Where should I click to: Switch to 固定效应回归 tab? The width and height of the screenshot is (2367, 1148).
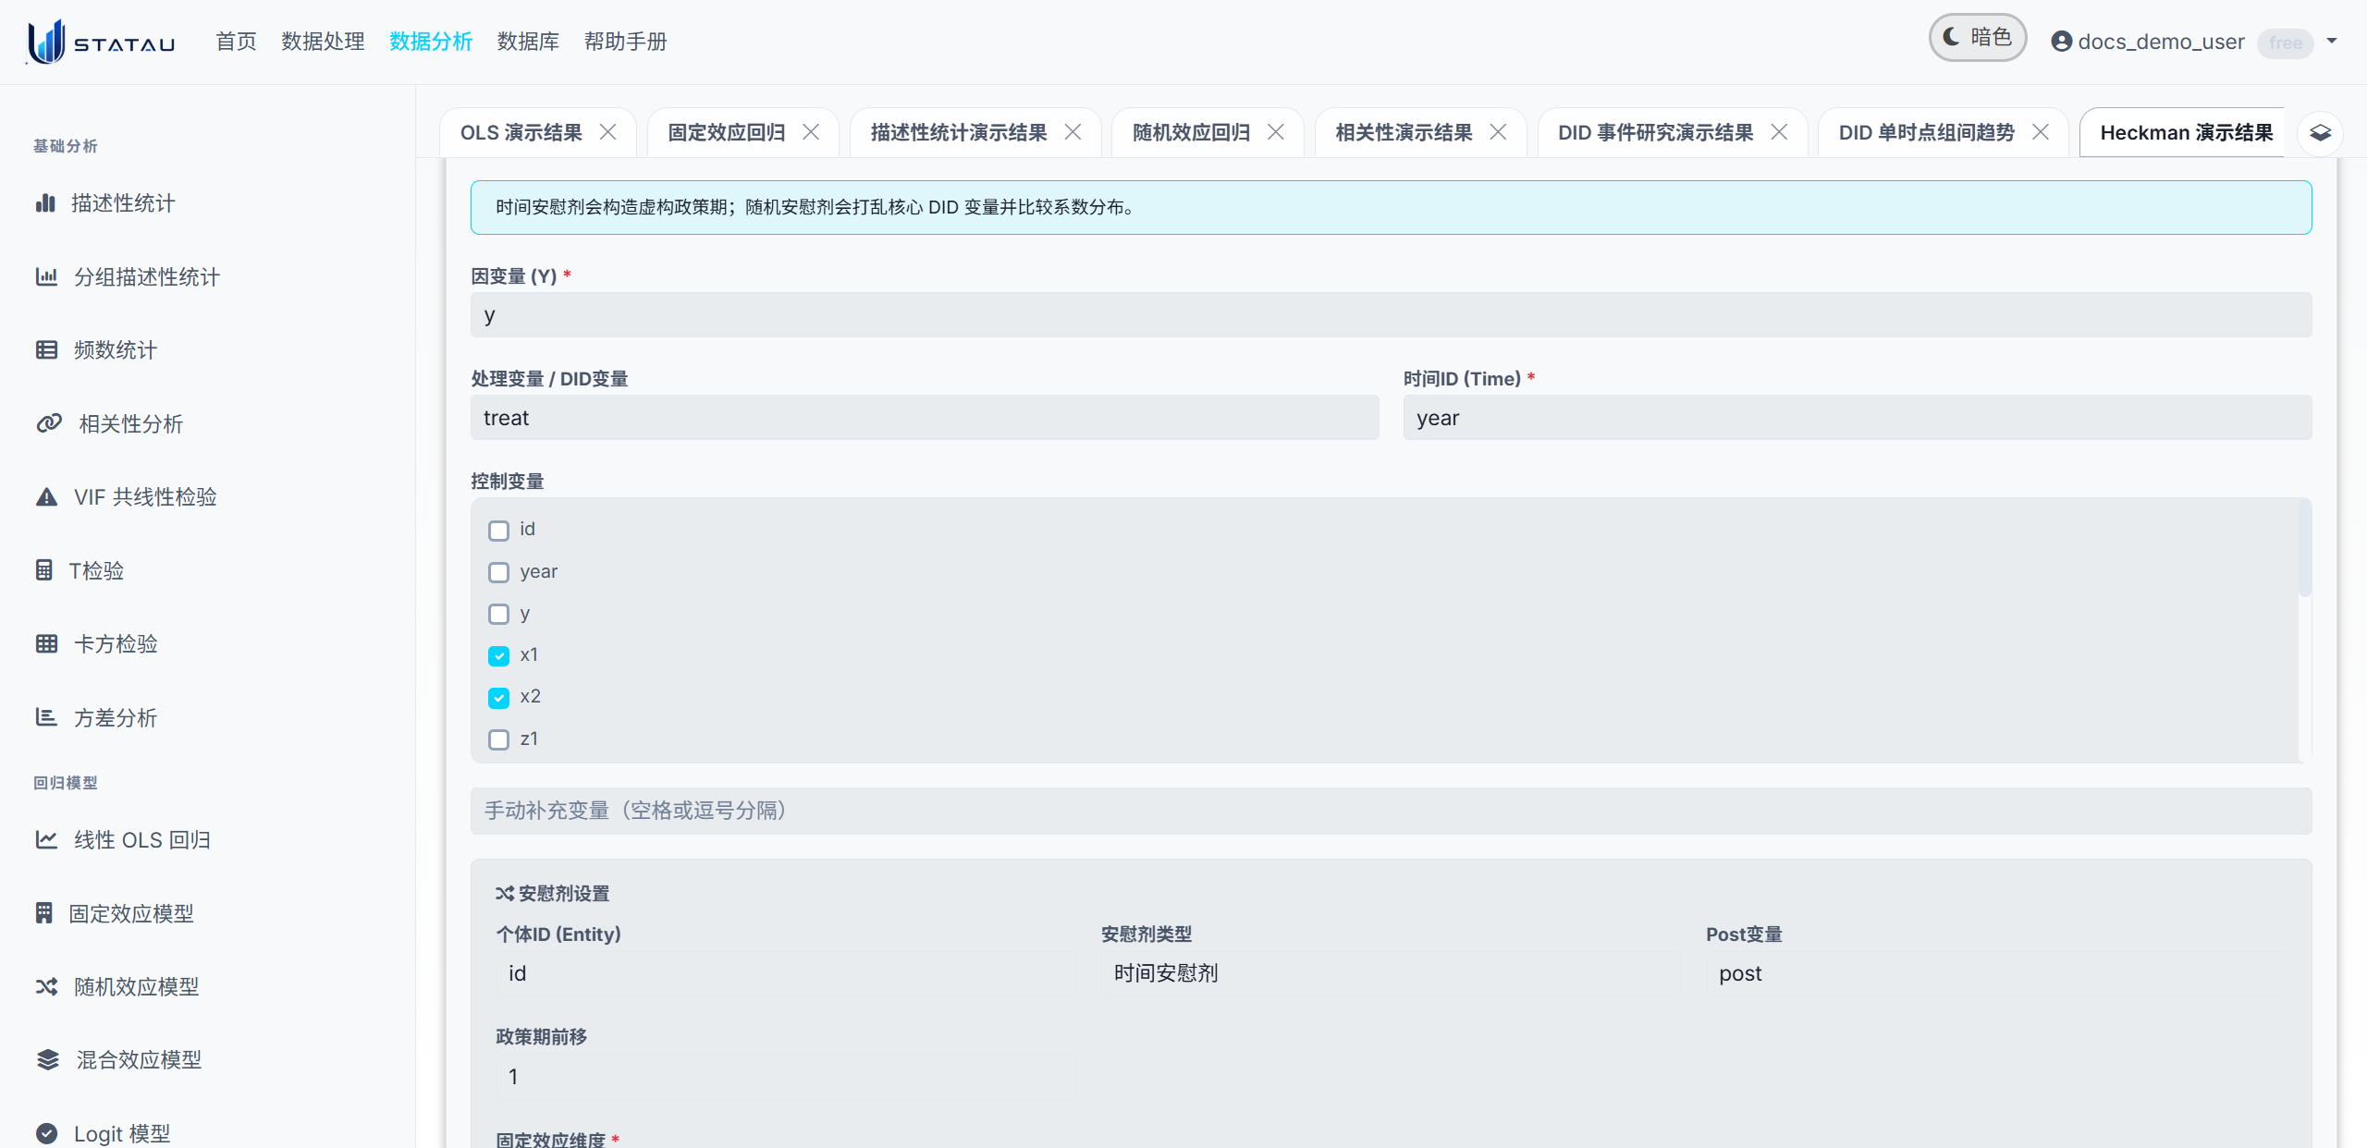[727, 132]
